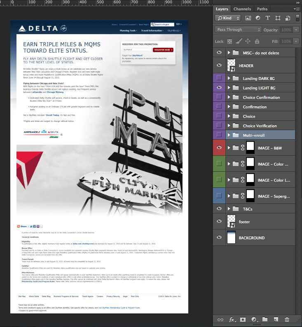Screen dimensions: 302x327
Task: Click the footer smart object thumbnail
Action: coord(231,221)
